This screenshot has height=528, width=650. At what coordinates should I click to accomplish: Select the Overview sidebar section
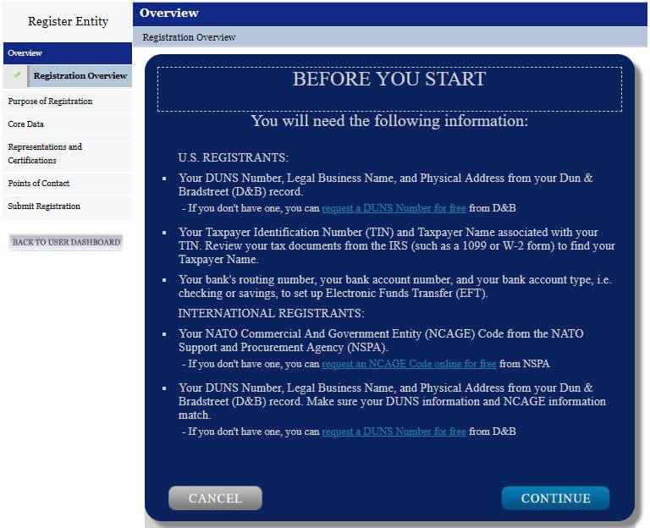tap(68, 53)
